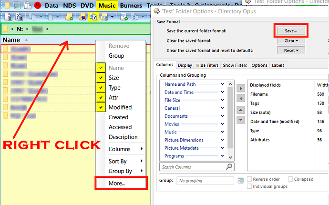Click the greyed Move Files toolbar icon
Image resolution: width=329 pixels, height=205 pixels.
(x=50, y=17)
